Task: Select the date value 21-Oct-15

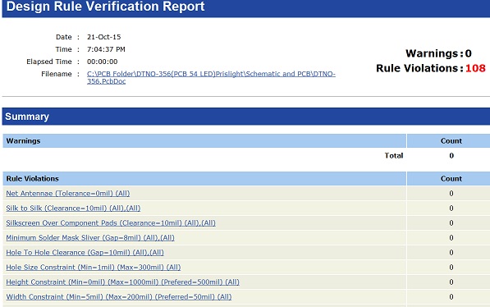Action: 103,37
